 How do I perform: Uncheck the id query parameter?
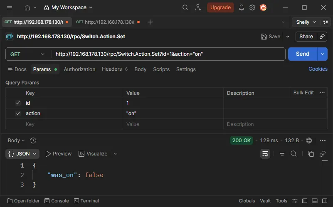pos(18,103)
